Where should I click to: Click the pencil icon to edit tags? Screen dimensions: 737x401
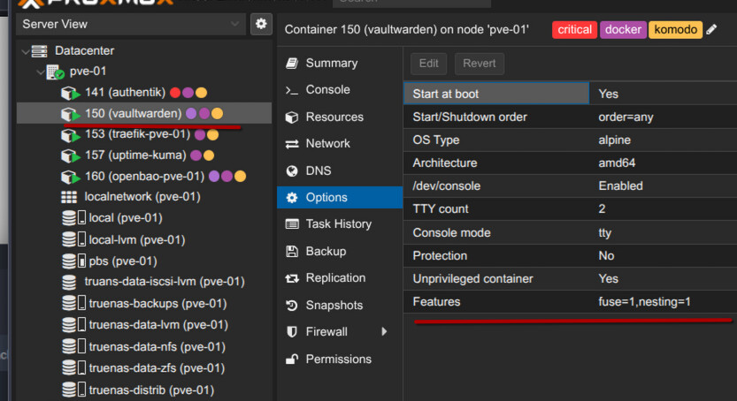pyautogui.click(x=712, y=30)
